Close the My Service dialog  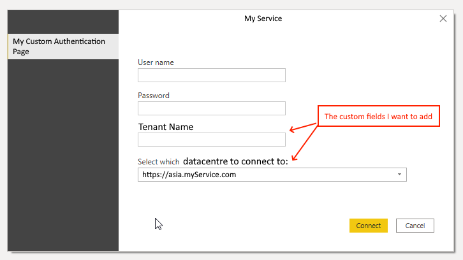pos(443,18)
